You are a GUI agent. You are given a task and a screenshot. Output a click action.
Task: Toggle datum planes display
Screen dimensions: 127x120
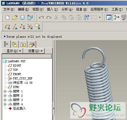click(8, 27)
